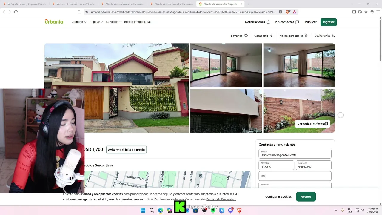Open Discord from taskbar
The width and height of the screenshot is (382, 215).
pos(230,210)
